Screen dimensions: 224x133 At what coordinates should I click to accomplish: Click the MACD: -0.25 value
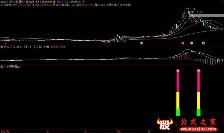(58, 47)
